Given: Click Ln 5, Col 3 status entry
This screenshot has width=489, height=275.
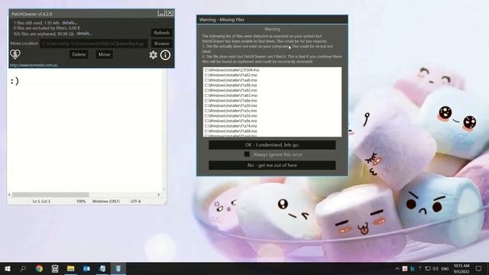Looking at the screenshot, I should 41,202.
